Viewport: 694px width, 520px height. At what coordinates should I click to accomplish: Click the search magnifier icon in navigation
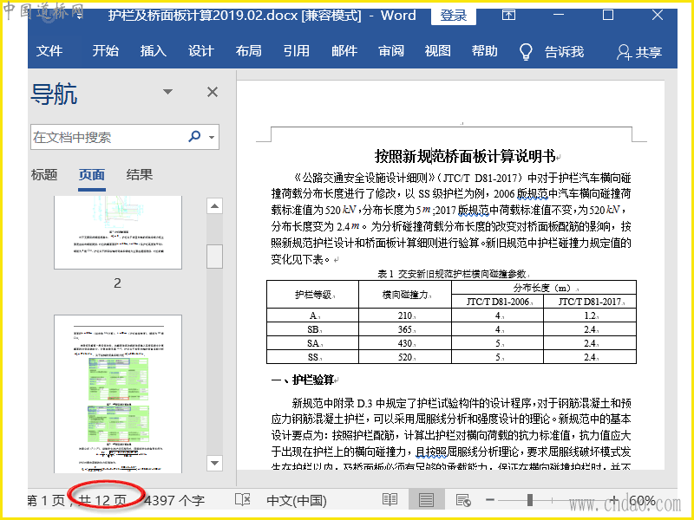(194, 137)
